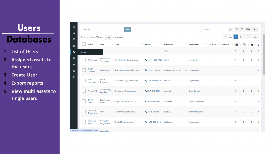Open the export data dropdown
274x154 pixels.
256,29
